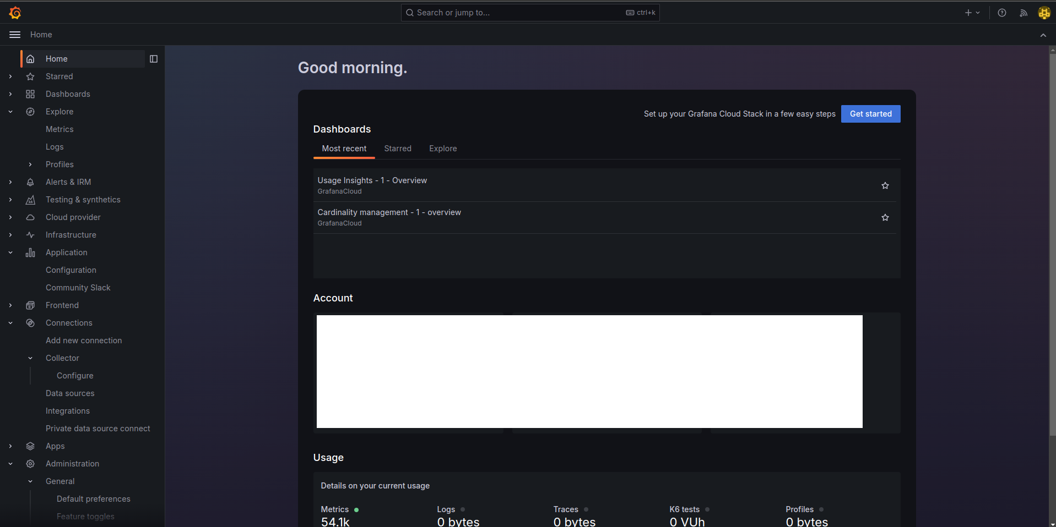Screen dimensions: 1056x527
Task: Star the Usage Insights - 1 - Overview dashboard
Action: point(885,185)
